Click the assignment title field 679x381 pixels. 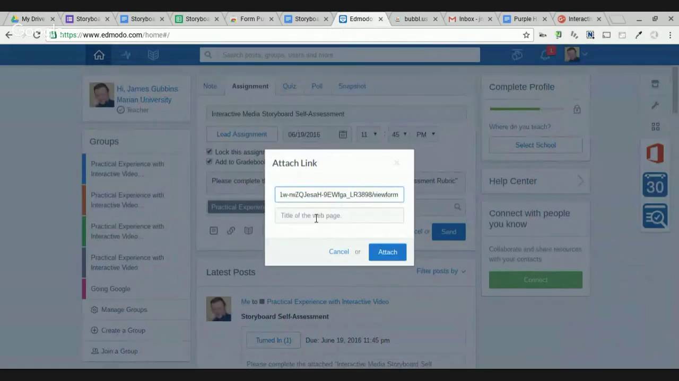tap(336, 114)
